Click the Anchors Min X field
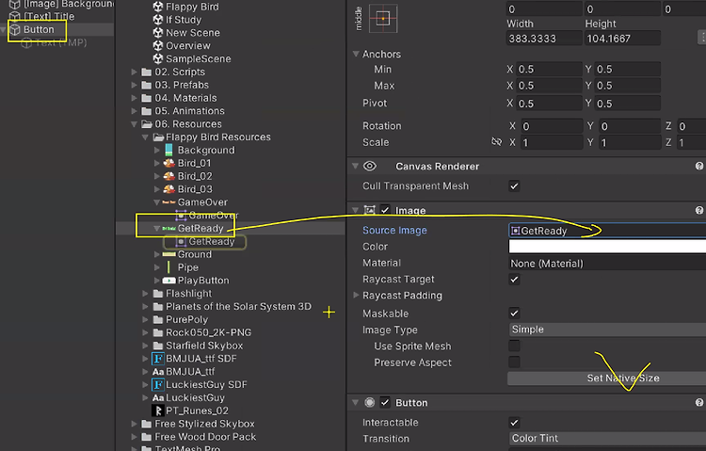Viewport: 706px width, 451px height. 550,69
